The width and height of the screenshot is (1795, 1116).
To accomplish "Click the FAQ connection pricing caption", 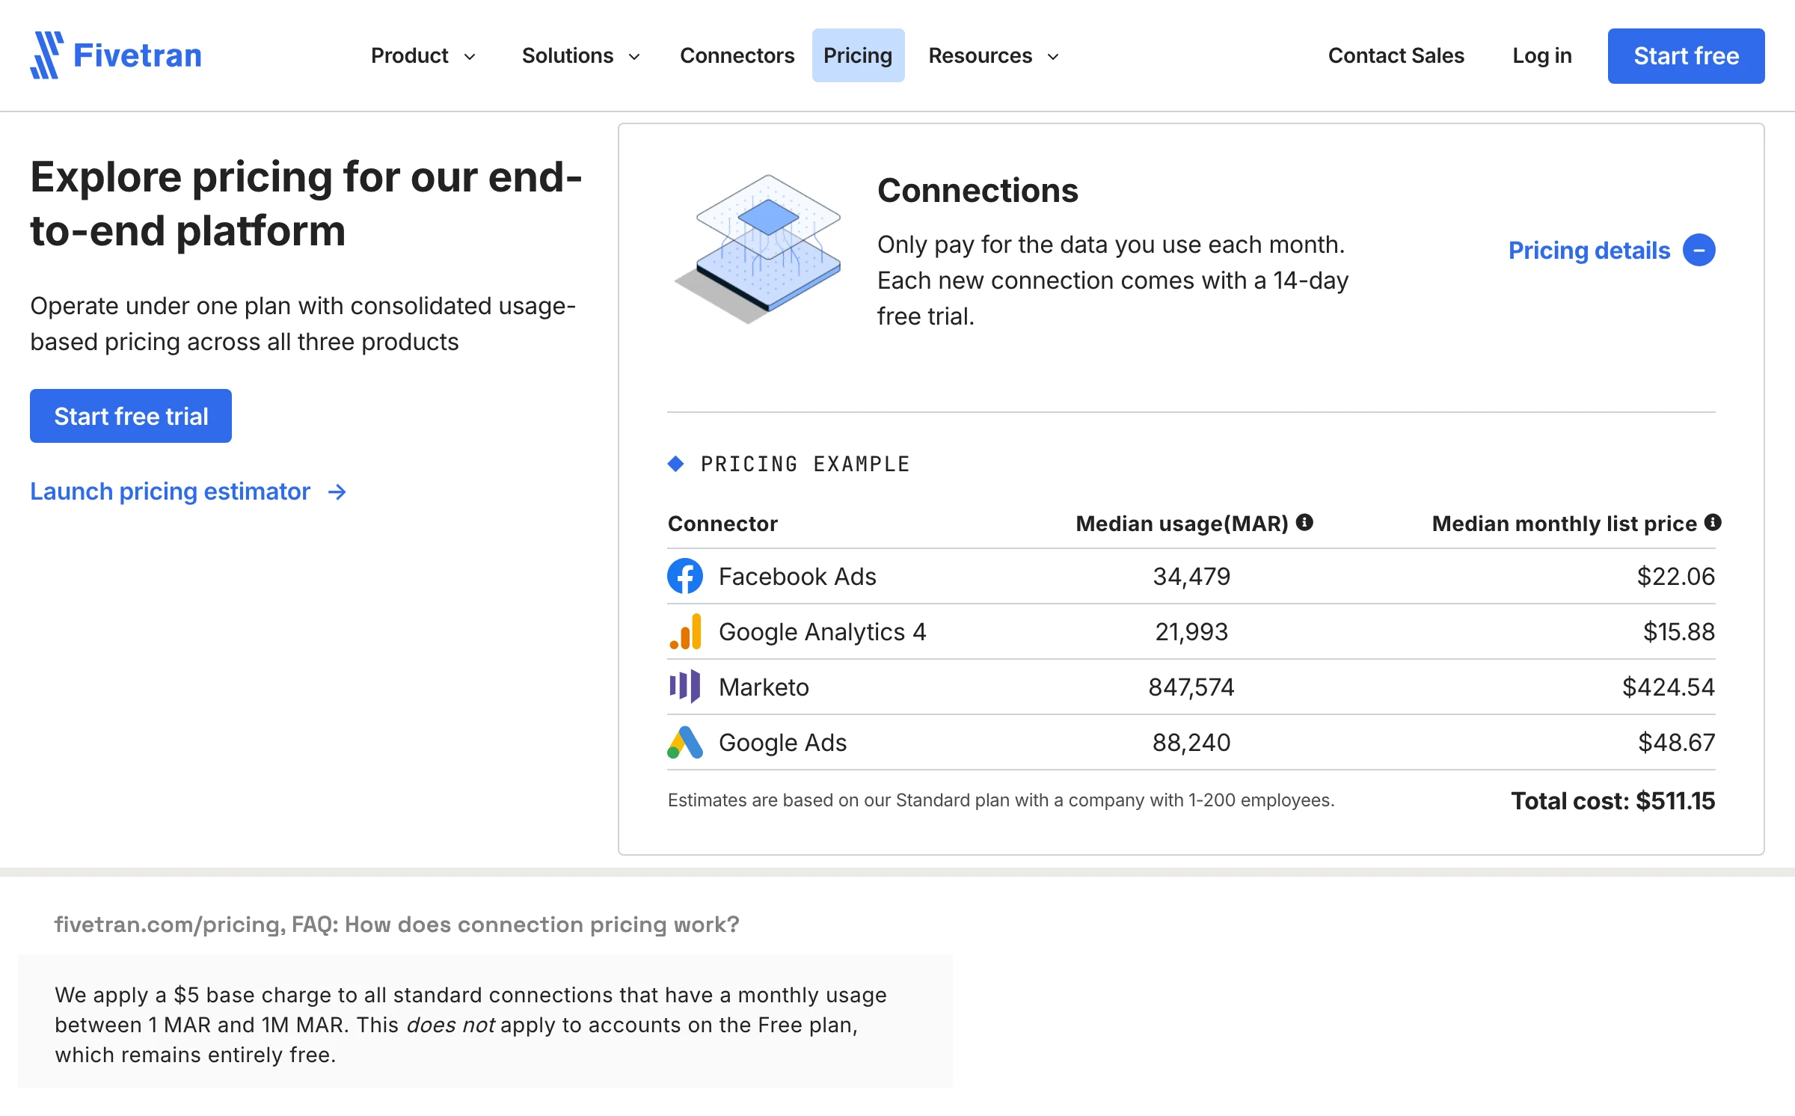I will (396, 925).
